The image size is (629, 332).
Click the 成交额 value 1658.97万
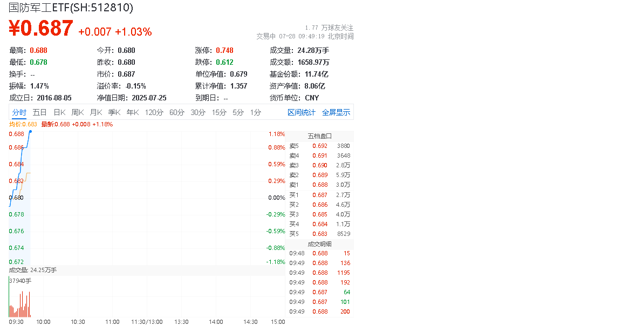314,62
